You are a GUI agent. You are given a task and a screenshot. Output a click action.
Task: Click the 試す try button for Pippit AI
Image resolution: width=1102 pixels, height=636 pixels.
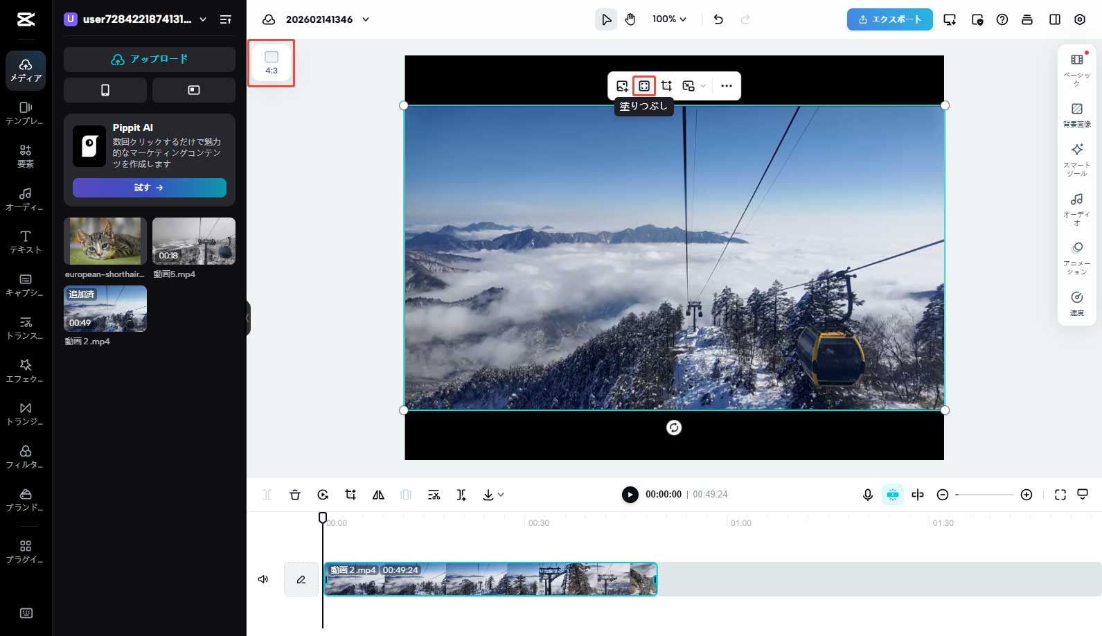coord(150,188)
